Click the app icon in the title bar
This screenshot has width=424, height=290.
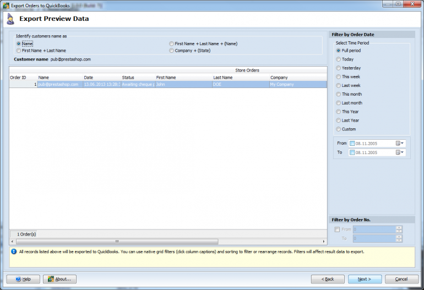(6, 6)
